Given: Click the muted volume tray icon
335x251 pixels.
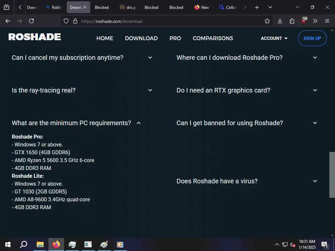Looking at the screenshot, I should 292,244.
